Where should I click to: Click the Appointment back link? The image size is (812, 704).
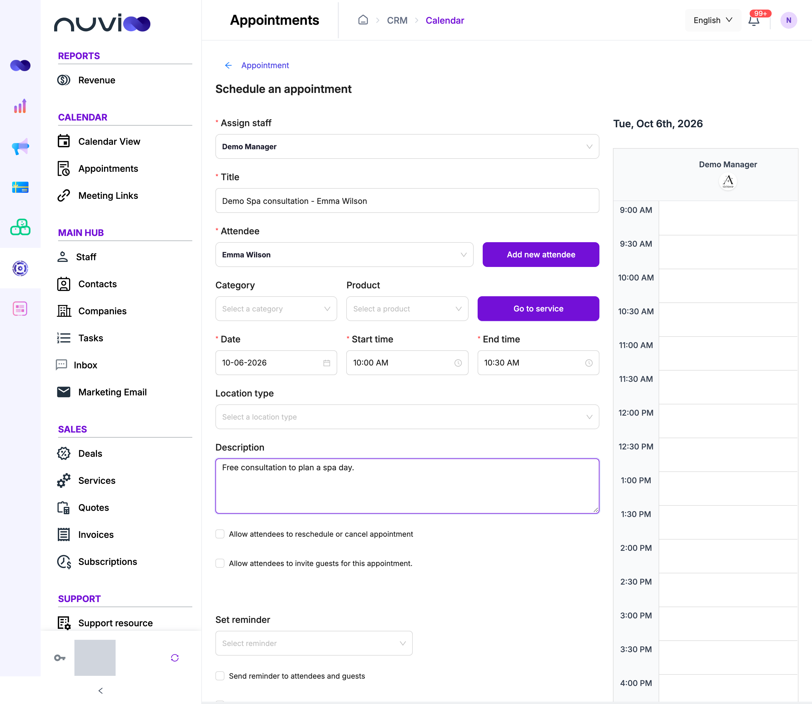coord(265,65)
